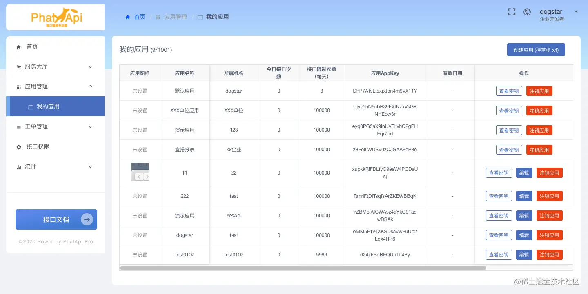Image resolution: width=588 pixels, height=294 pixels.
Task: Click 注销应用 for app 222
Action: 550,196
